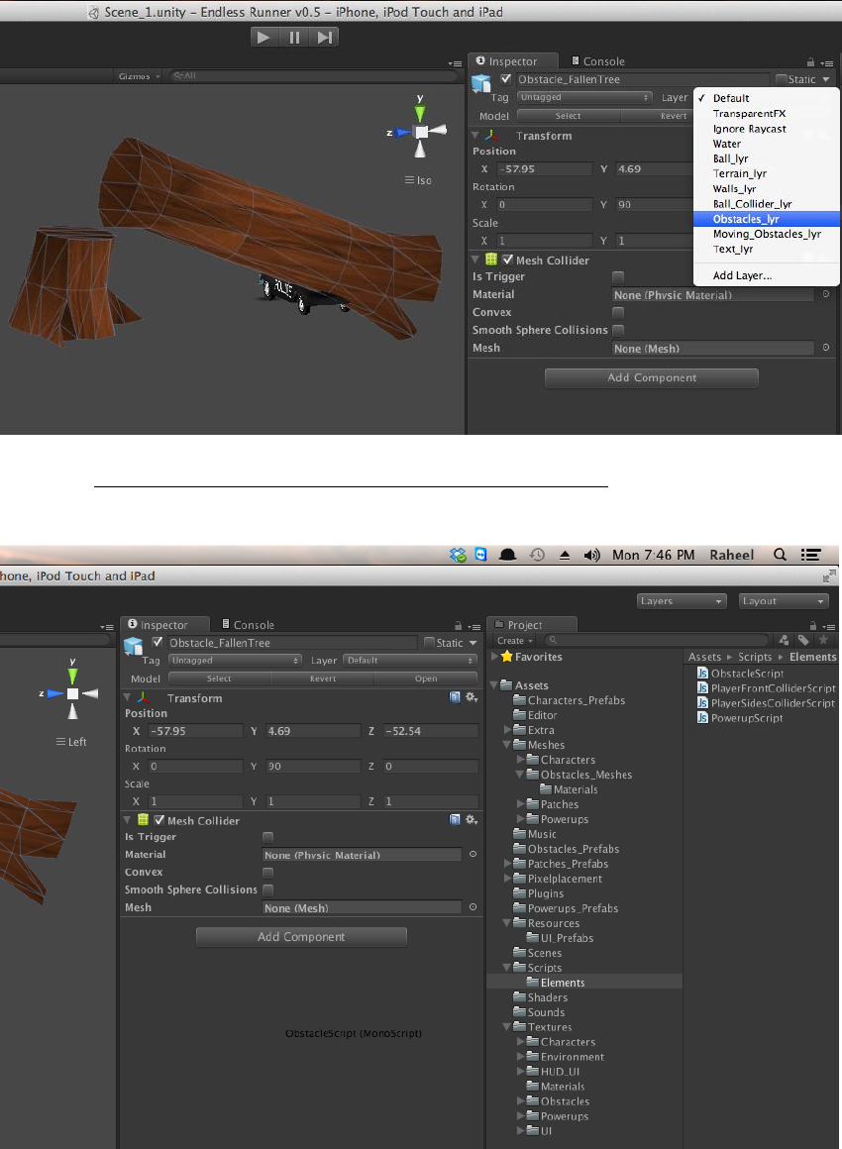Open Spotlight search magnifier icon

[780, 556]
